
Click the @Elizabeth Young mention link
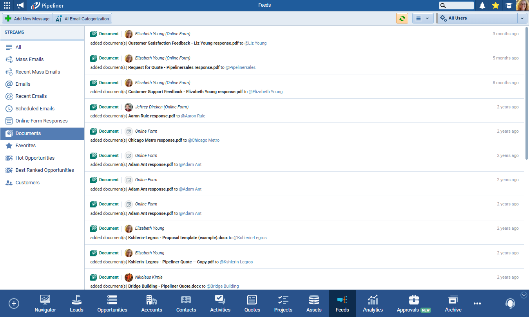click(266, 92)
